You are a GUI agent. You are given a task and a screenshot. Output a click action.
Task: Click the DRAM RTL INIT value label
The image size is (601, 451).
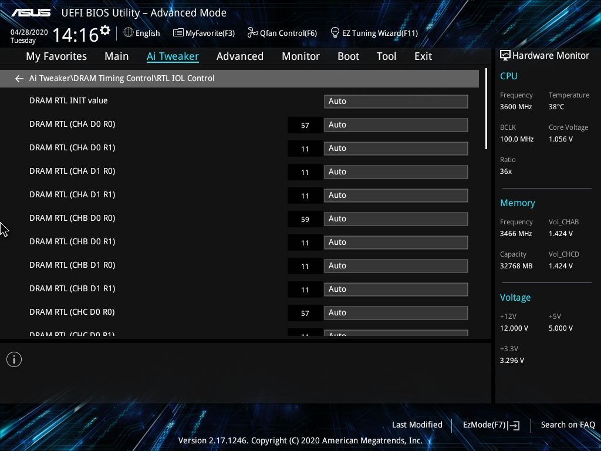coord(68,100)
